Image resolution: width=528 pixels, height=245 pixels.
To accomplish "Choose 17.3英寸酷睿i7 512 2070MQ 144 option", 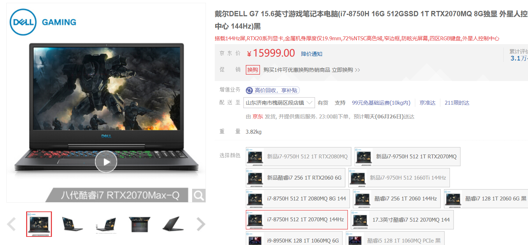I will tap(402, 220).
